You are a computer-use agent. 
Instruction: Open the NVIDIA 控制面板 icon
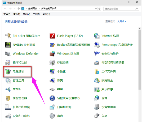coord(8,45)
